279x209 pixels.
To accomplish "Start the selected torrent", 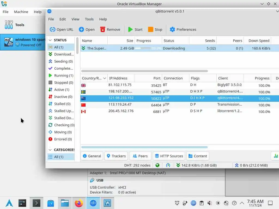I will [135, 29].
